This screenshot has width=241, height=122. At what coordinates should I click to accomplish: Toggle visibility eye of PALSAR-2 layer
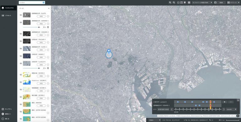click(21, 41)
